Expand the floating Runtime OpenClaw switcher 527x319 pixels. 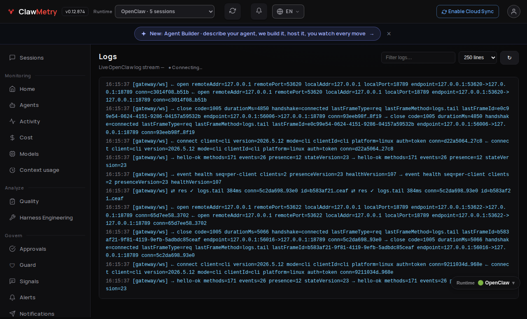(486, 283)
